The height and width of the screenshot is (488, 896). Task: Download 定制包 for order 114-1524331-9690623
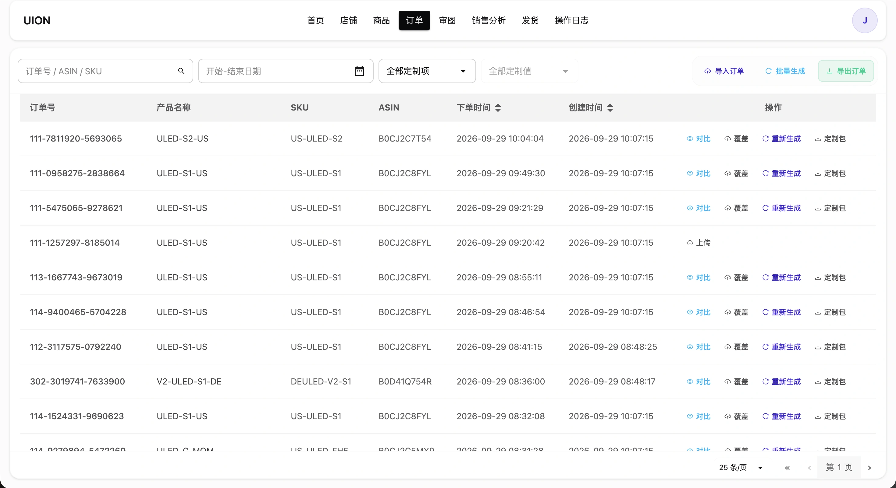point(830,416)
